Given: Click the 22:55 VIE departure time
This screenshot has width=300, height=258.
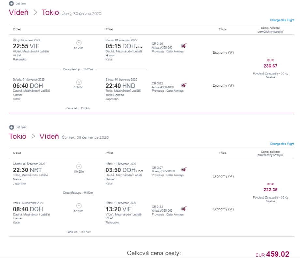Looking at the screenshot, I should [26, 46].
